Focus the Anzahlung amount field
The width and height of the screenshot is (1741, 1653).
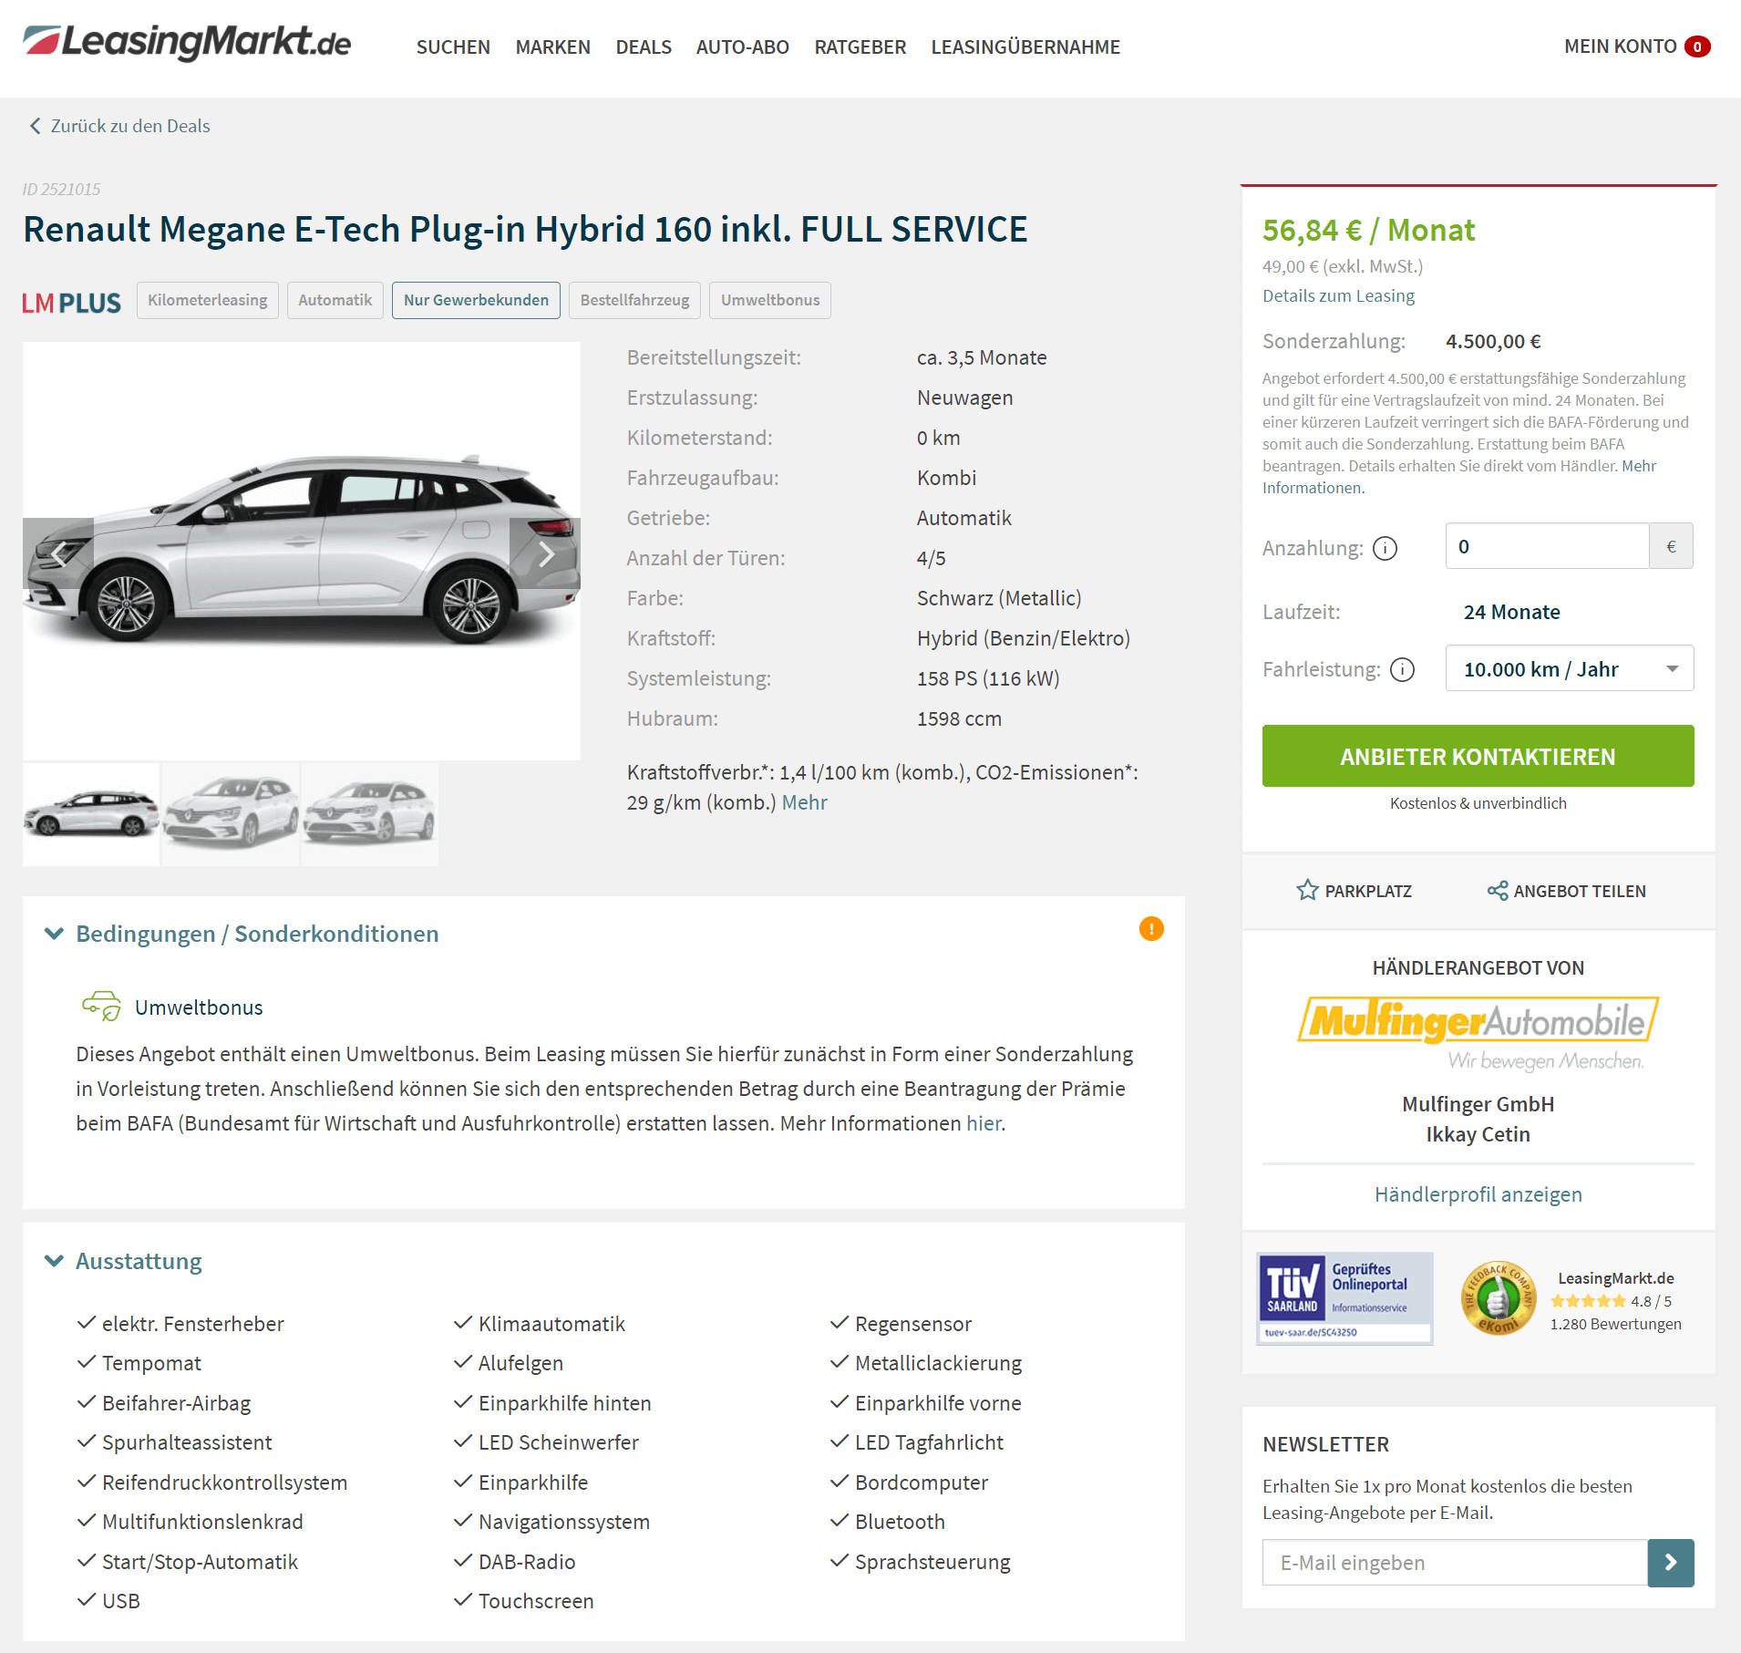click(x=1547, y=546)
